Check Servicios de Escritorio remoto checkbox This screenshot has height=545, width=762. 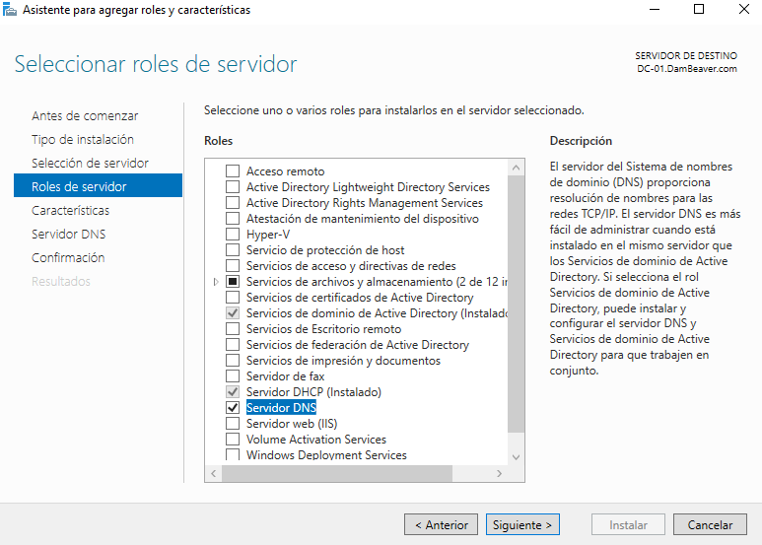tap(233, 329)
